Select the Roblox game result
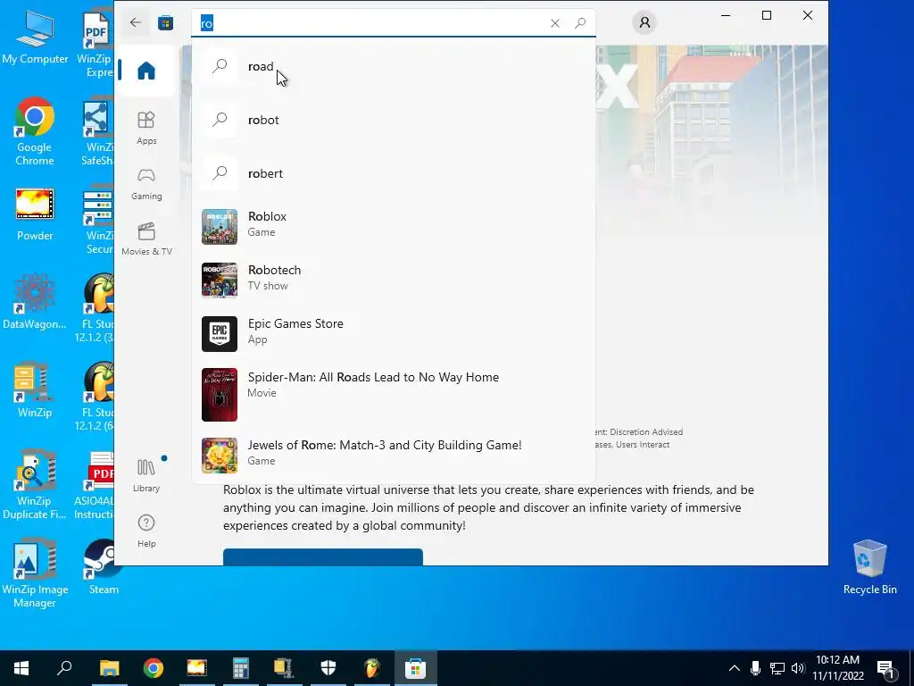This screenshot has width=914, height=686. [x=394, y=226]
